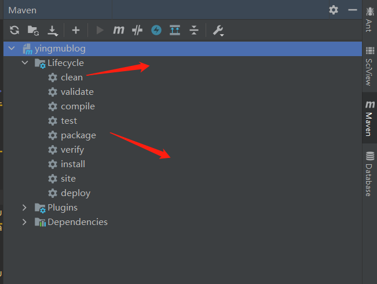377x284 pixels.
Task: Open the Database tool window tab
Action: point(369,174)
